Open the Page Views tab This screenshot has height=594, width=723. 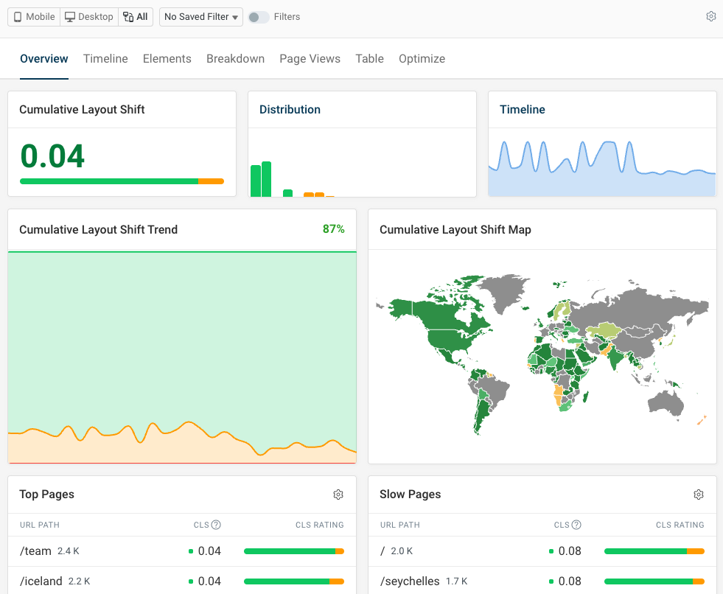310,58
